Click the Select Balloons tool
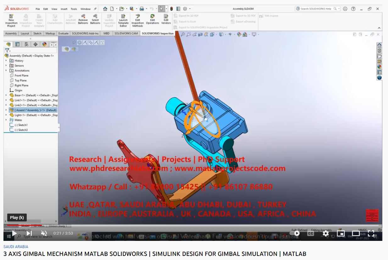388x260 pixels. [x=95, y=19]
